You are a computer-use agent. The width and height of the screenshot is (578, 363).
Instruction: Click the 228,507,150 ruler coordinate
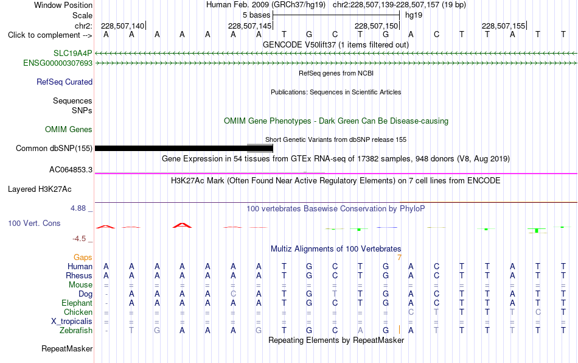(x=377, y=26)
